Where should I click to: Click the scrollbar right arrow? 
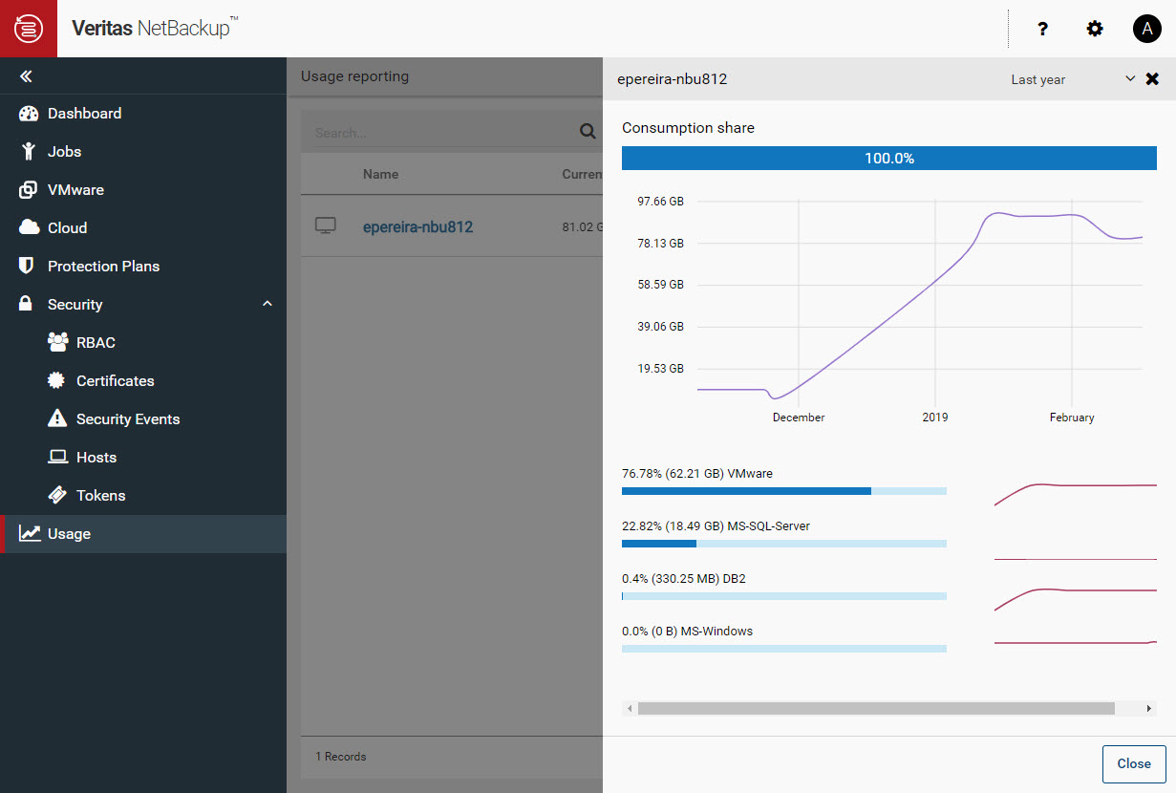click(x=1149, y=709)
